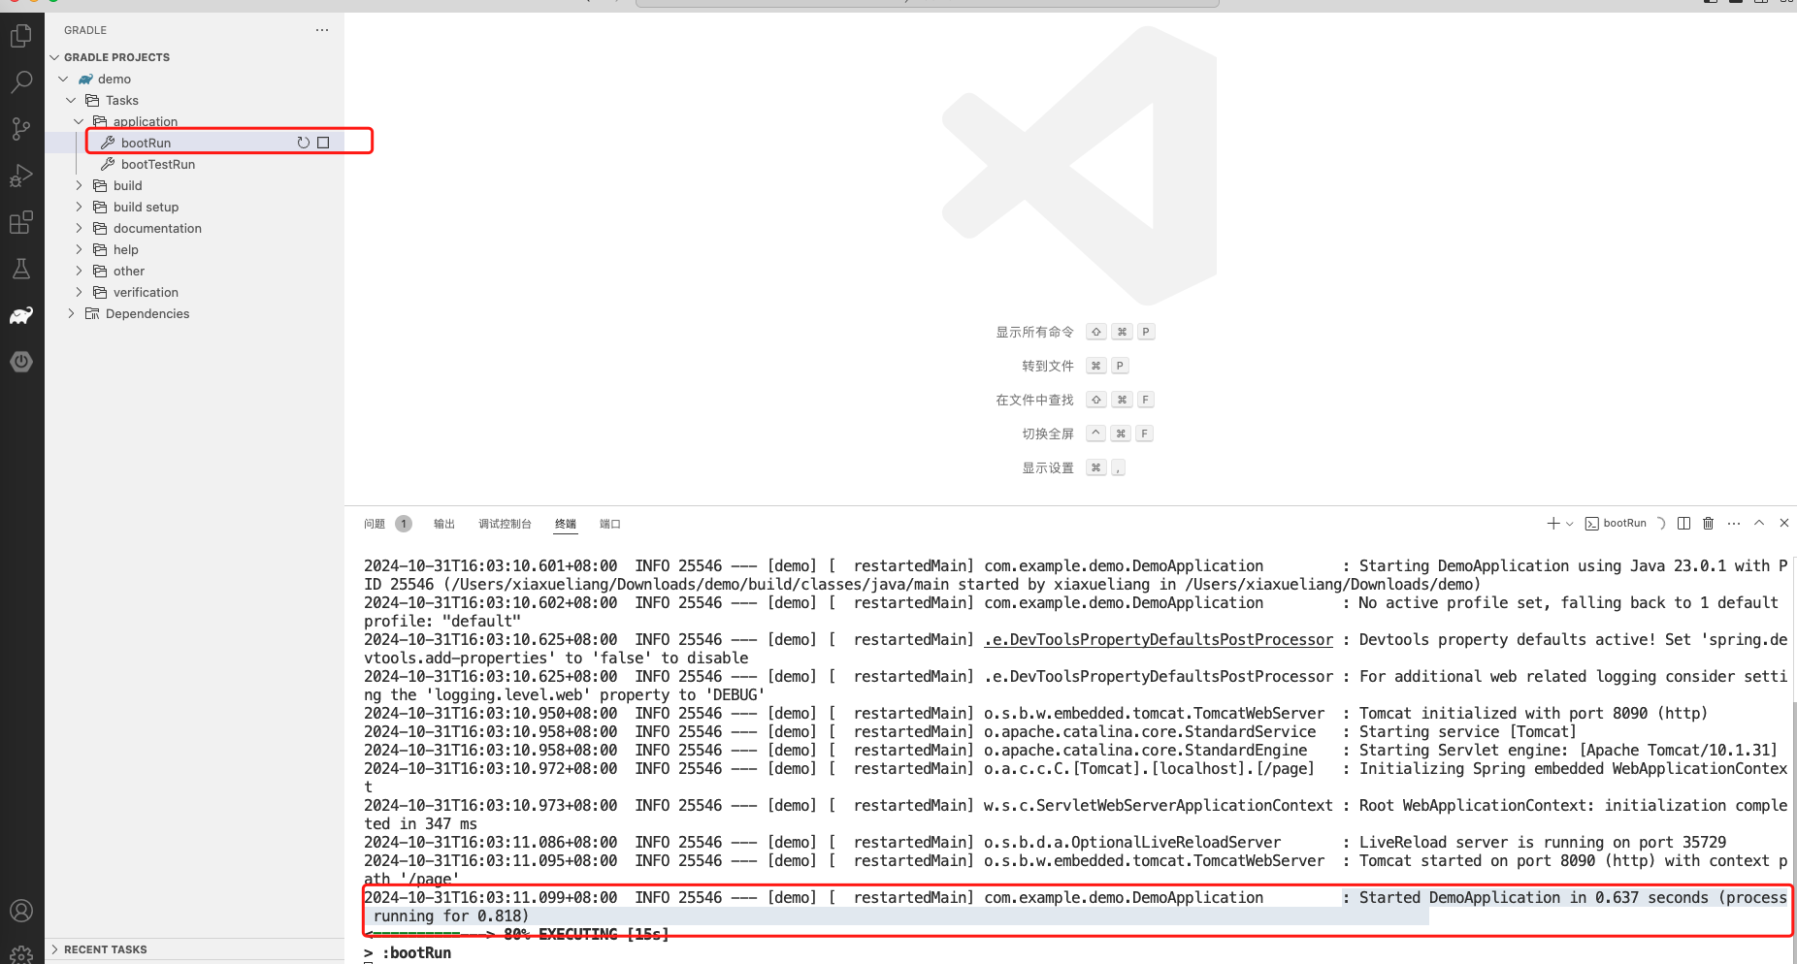Open the Accounts menu icon
This screenshot has width=1797, height=964.
pos(21,911)
